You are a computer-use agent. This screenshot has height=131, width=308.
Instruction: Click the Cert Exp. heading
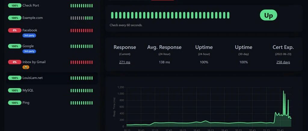click(283, 47)
